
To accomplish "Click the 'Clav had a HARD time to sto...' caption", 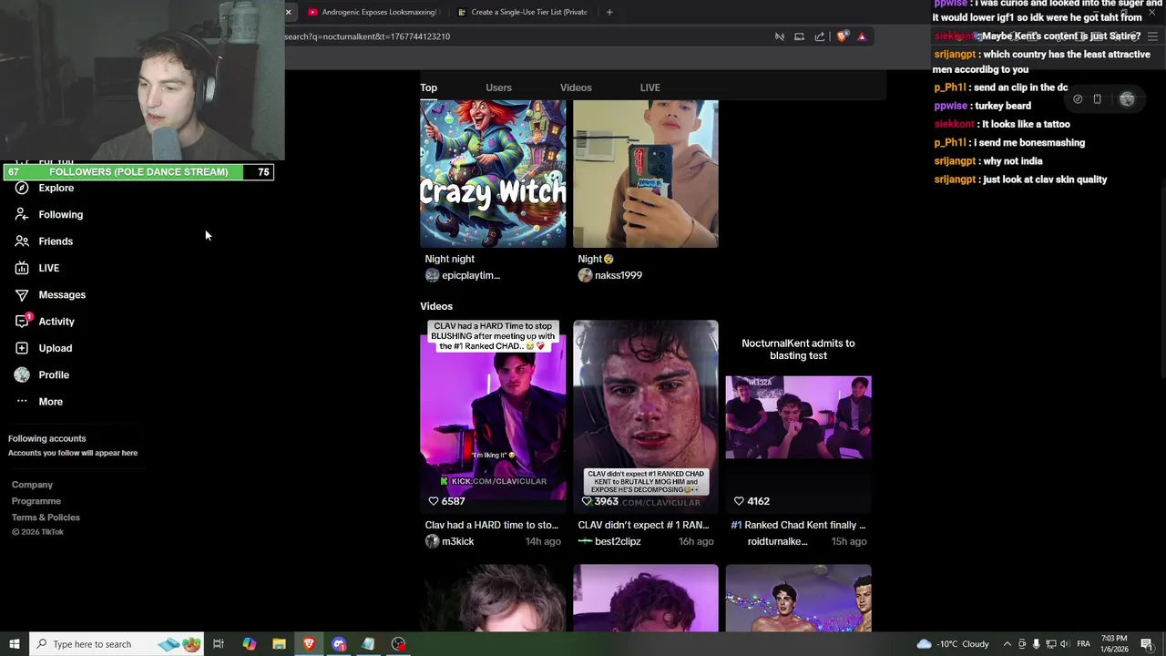I will [x=492, y=525].
